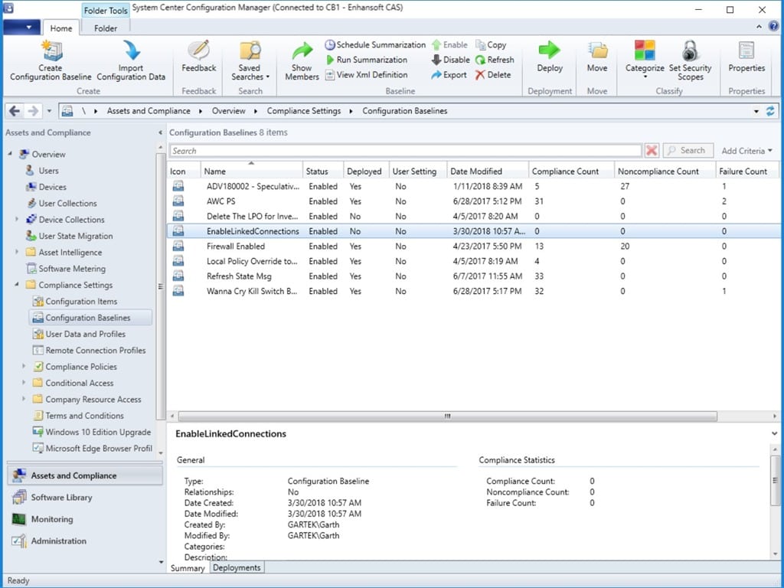This screenshot has width=784, height=588.
Task: Click the Back navigation arrow
Action: click(x=15, y=111)
